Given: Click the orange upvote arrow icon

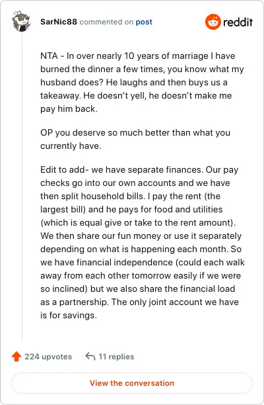Looking at the screenshot, I should pos(16,357).
